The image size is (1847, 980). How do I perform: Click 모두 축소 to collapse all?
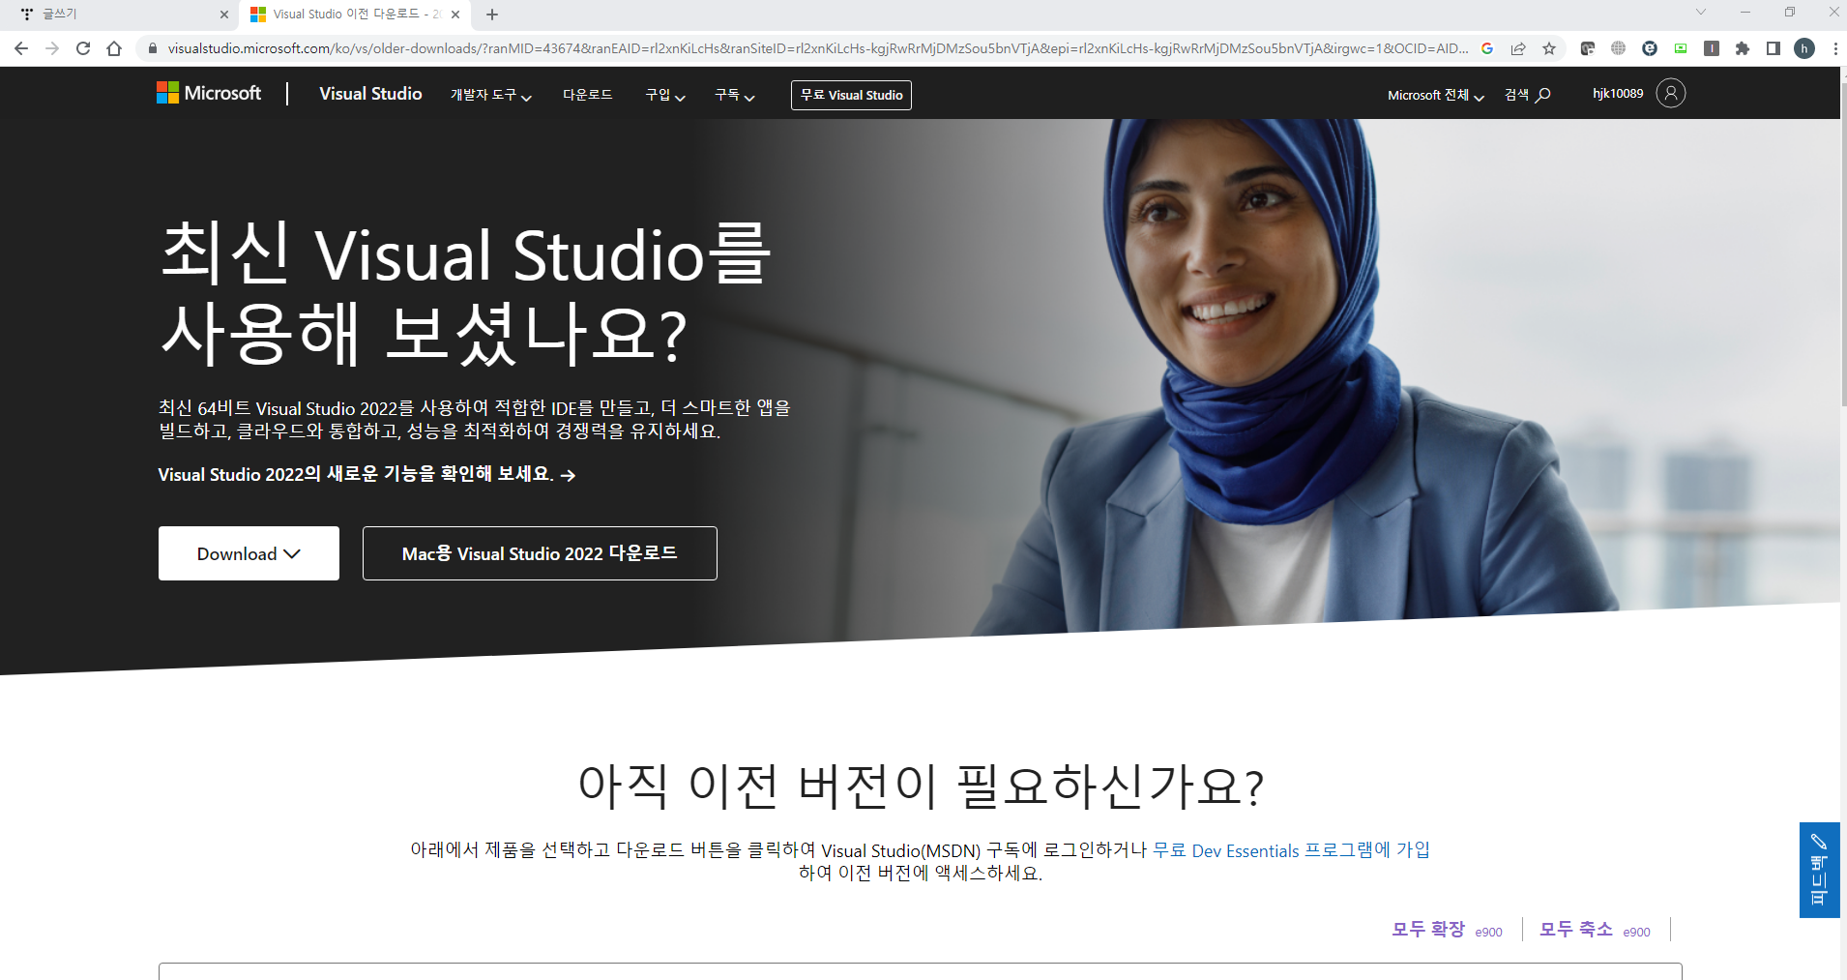pyautogui.click(x=1576, y=930)
